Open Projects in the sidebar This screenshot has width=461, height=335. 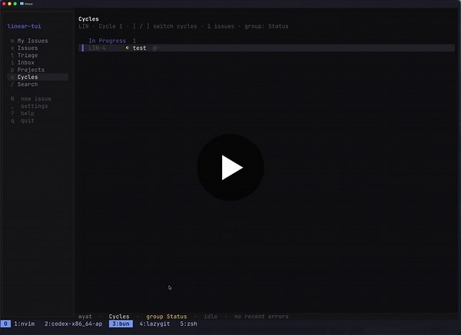(x=31, y=70)
